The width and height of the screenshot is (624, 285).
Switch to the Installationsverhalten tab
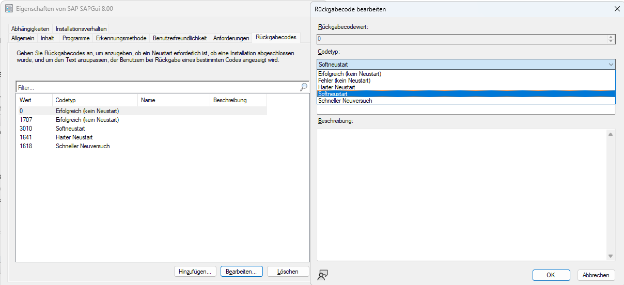coord(81,29)
